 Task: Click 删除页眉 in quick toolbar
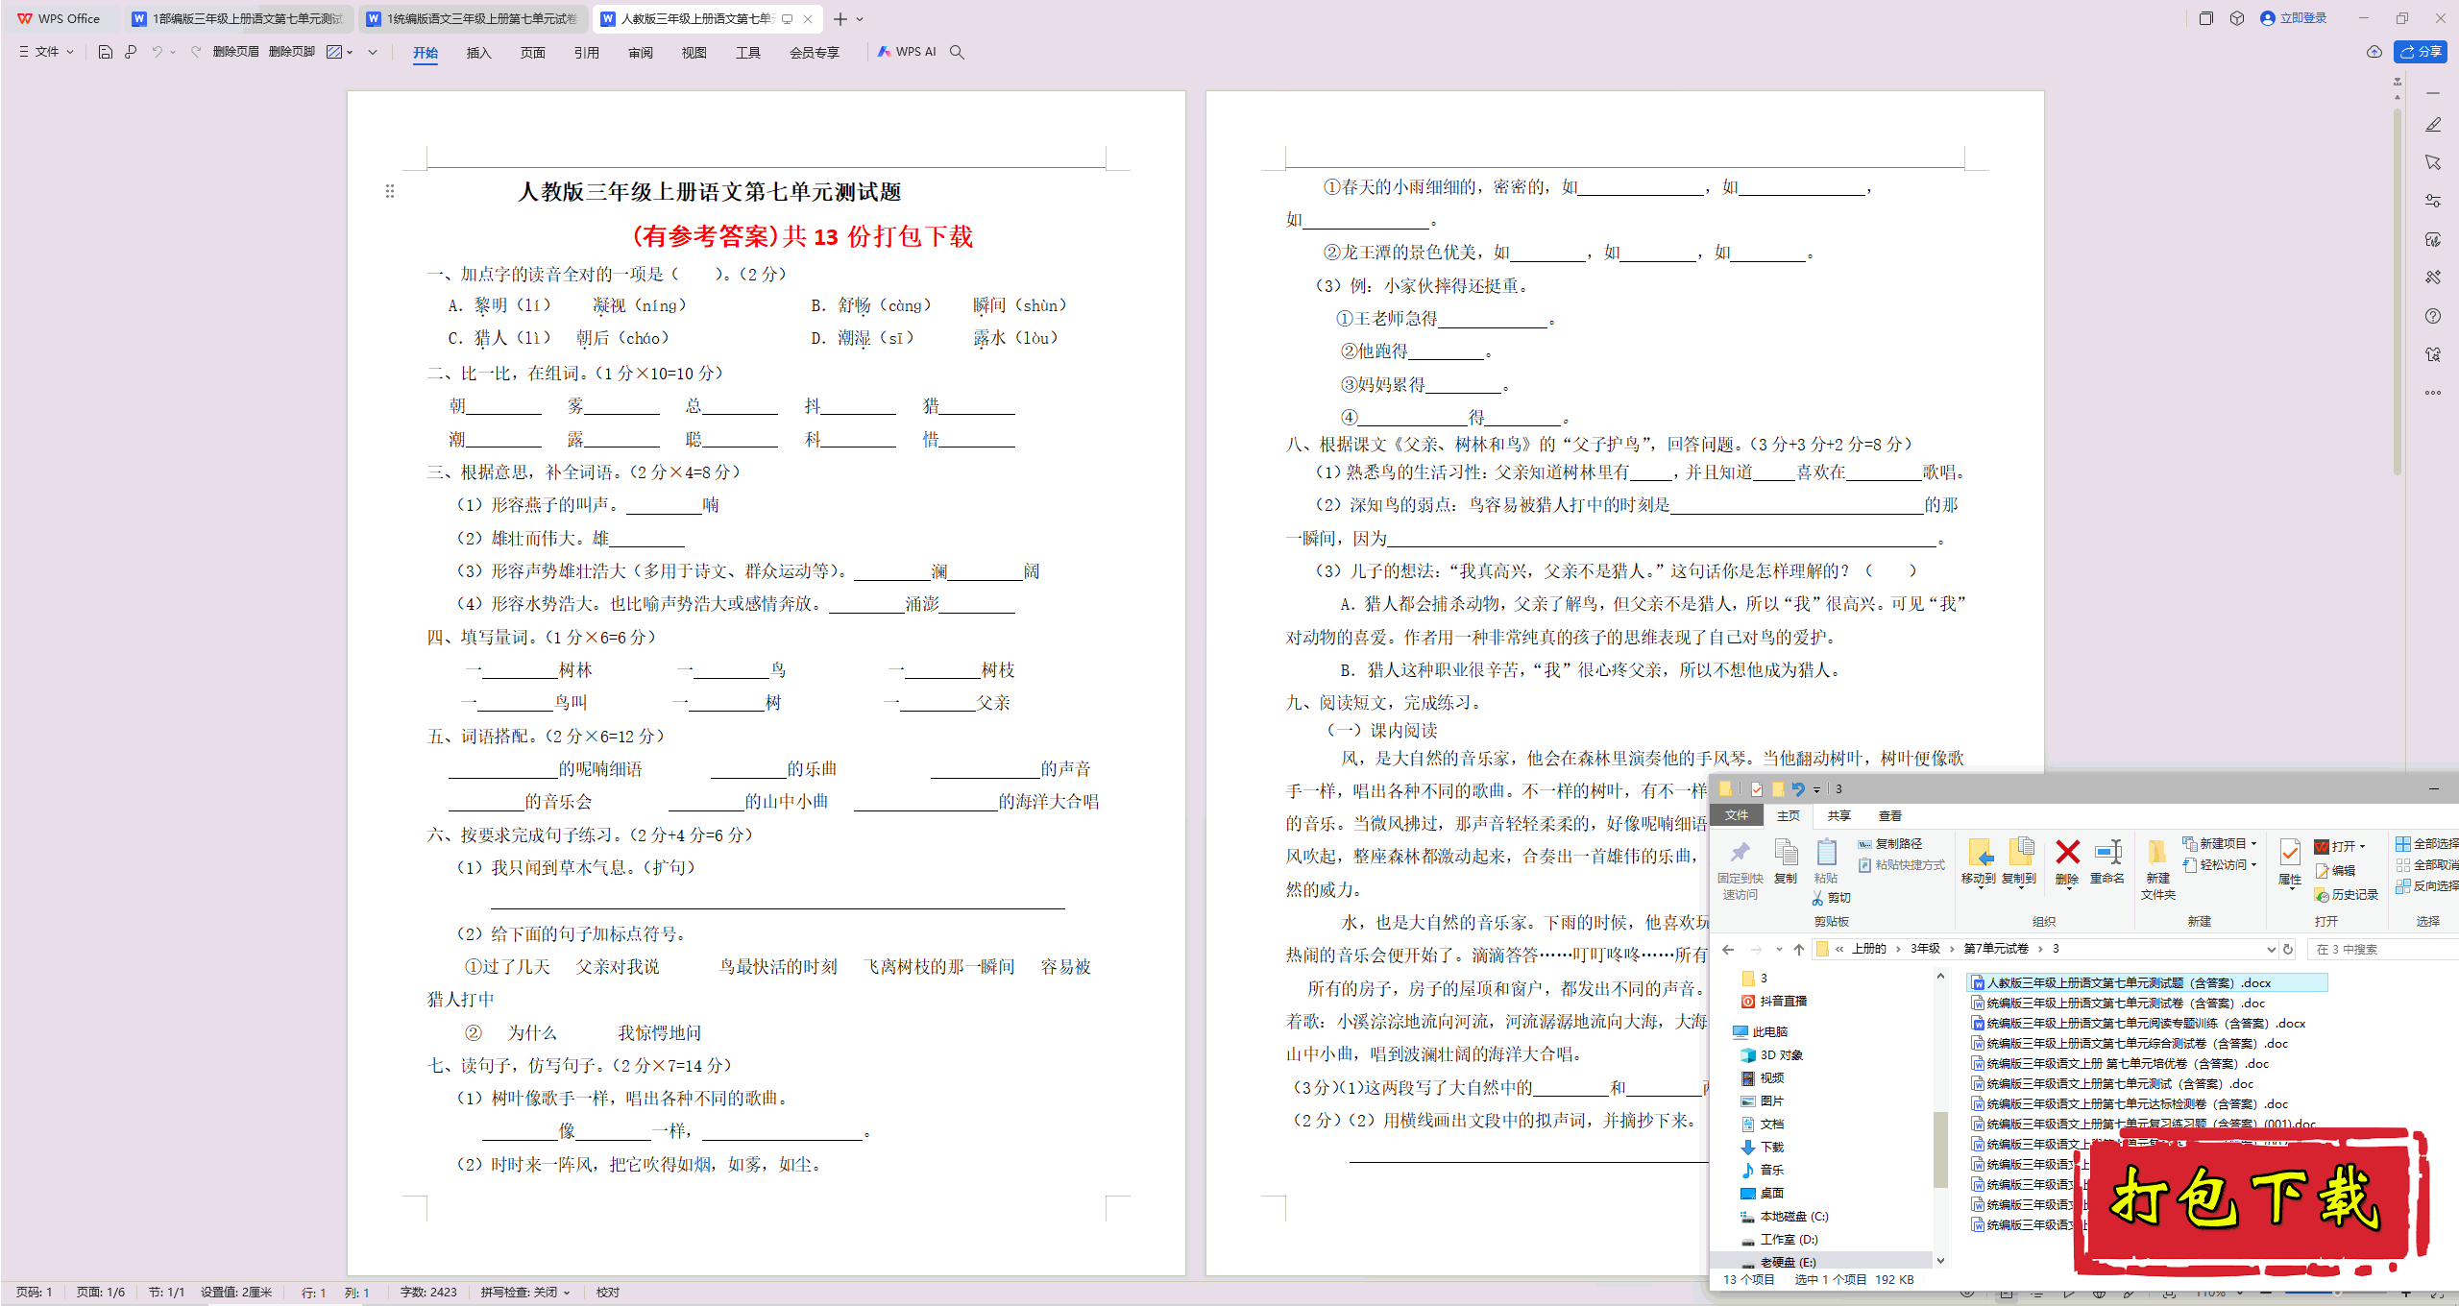(x=236, y=52)
